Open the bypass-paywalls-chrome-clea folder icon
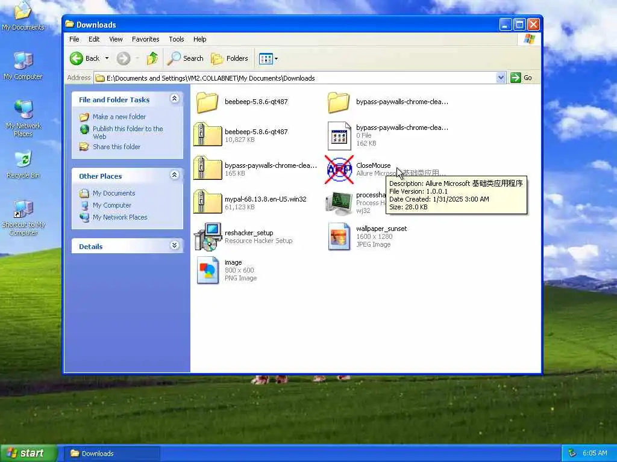 tap(339, 102)
